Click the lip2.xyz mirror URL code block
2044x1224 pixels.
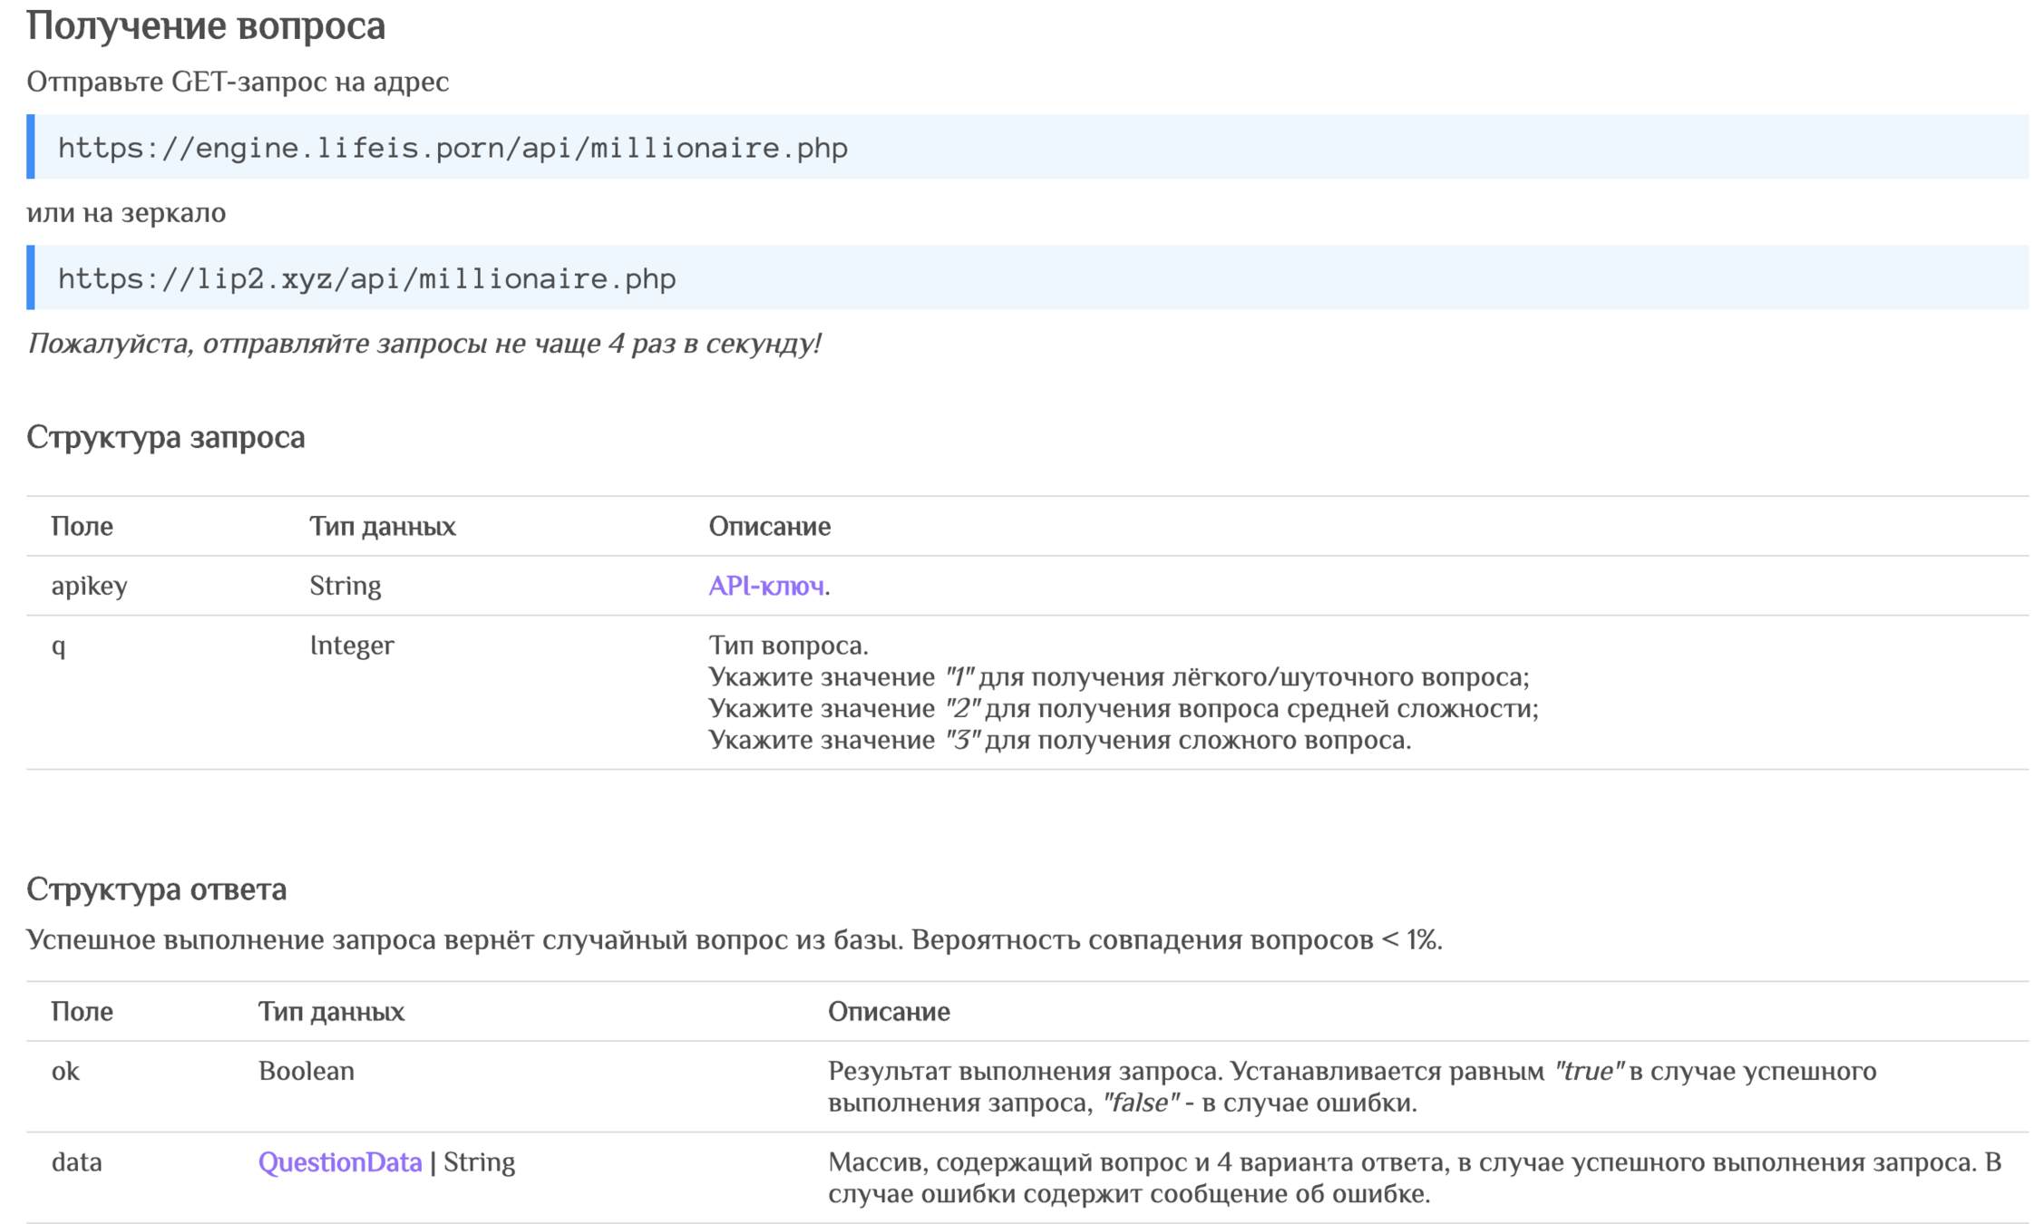366,278
